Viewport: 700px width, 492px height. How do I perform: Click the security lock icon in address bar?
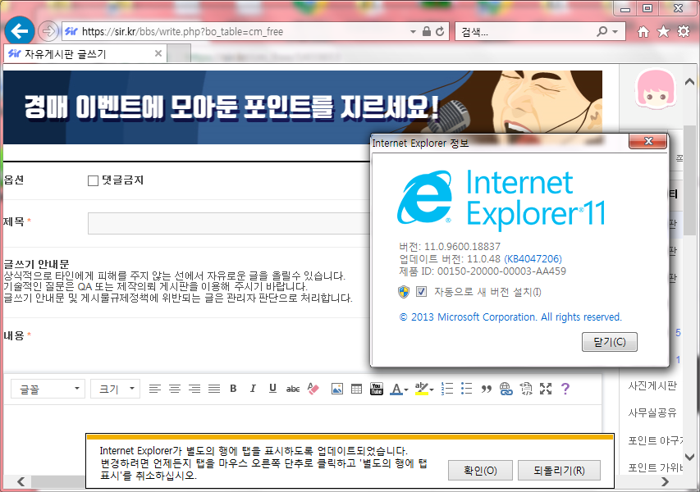[x=427, y=31]
